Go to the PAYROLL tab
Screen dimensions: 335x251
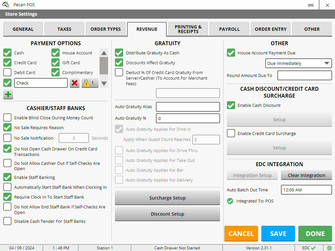229,29
